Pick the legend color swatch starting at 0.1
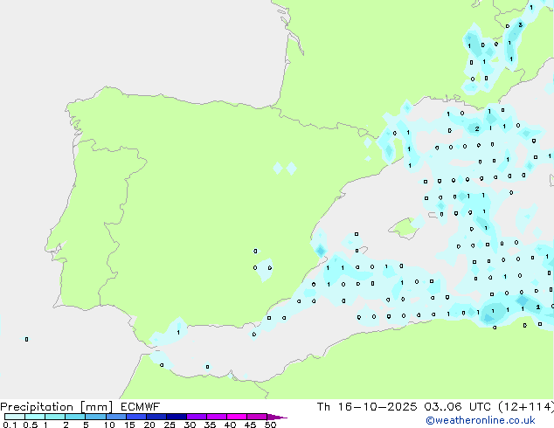 click(x=15, y=417)
